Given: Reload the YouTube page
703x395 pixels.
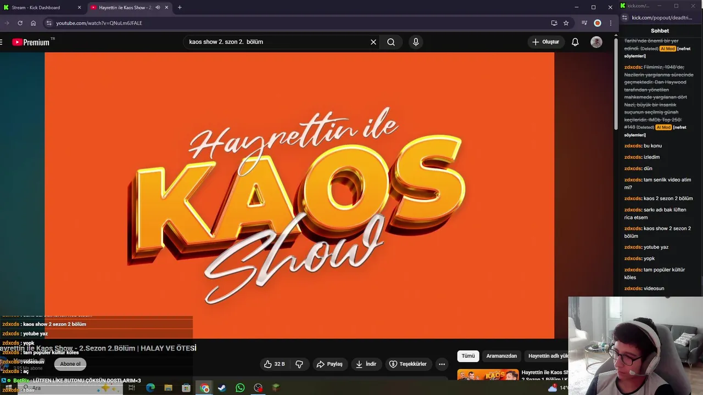Looking at the screenshot, I should pyautogui.click(x=20, y=23).
